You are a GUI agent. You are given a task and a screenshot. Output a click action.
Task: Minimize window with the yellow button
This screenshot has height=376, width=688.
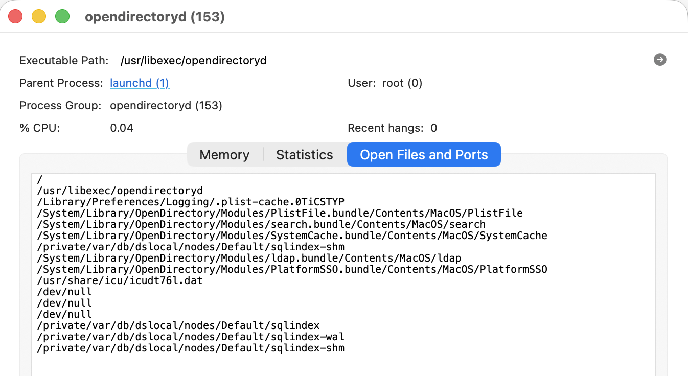(x=39, y=17)
